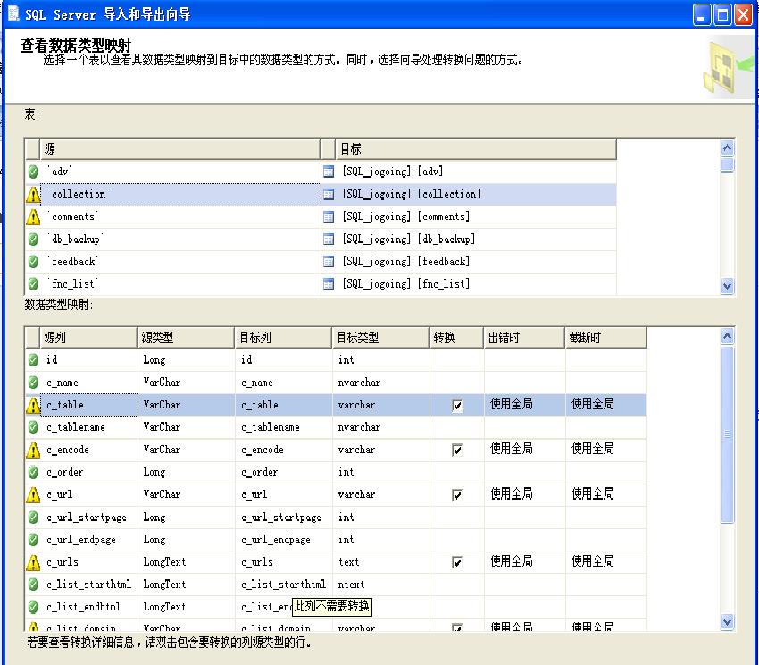Toggle the convert checkbox for c_table
759x665 pixels.
457,405
